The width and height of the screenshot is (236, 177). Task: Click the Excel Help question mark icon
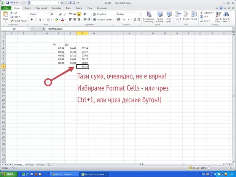[x=221, y=8]
